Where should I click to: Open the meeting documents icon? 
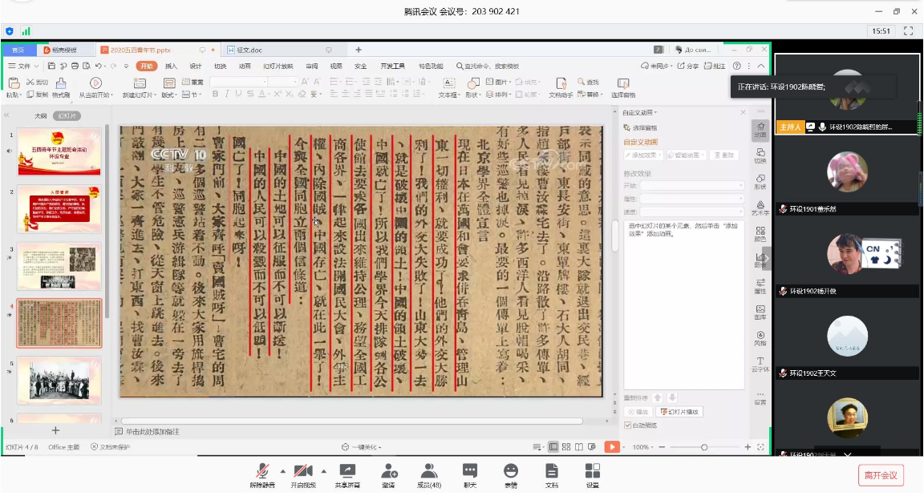point(552,474)
